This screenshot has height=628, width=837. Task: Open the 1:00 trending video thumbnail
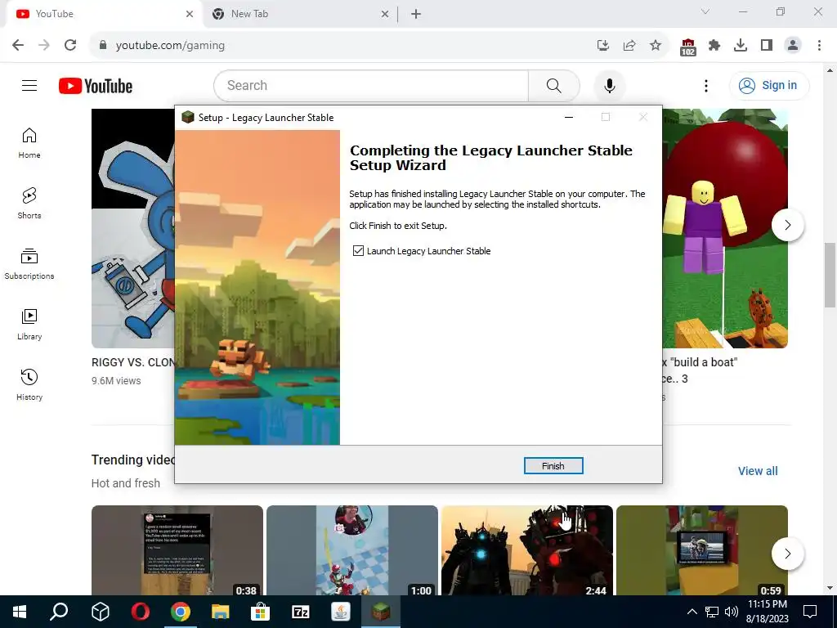352,550
